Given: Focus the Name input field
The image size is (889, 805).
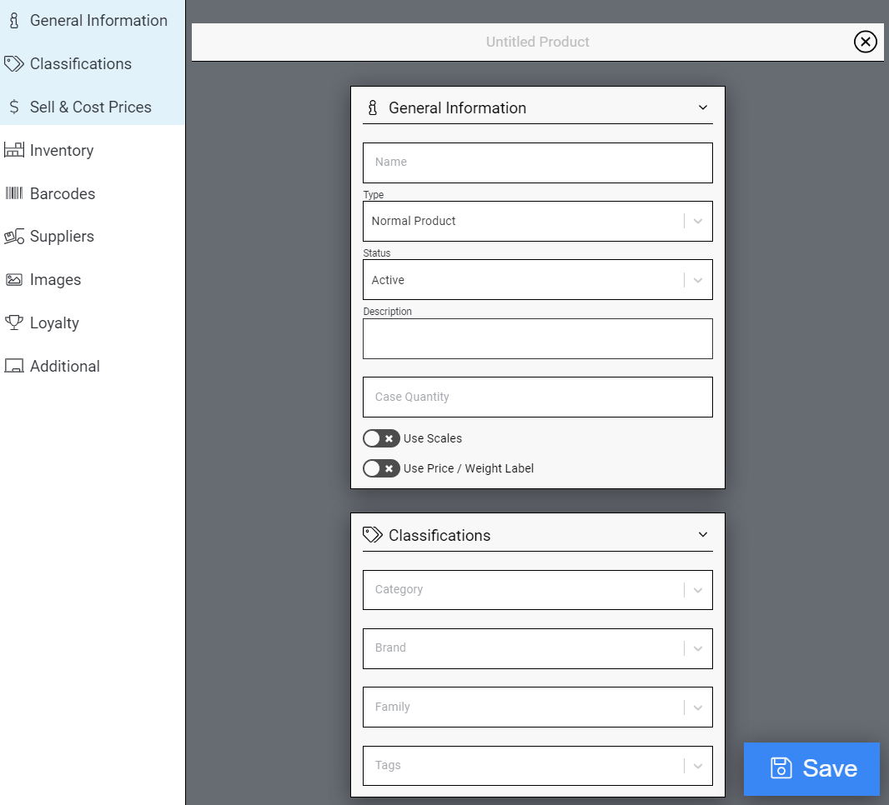Looking at the screenshot, I should tap(537, 162).
